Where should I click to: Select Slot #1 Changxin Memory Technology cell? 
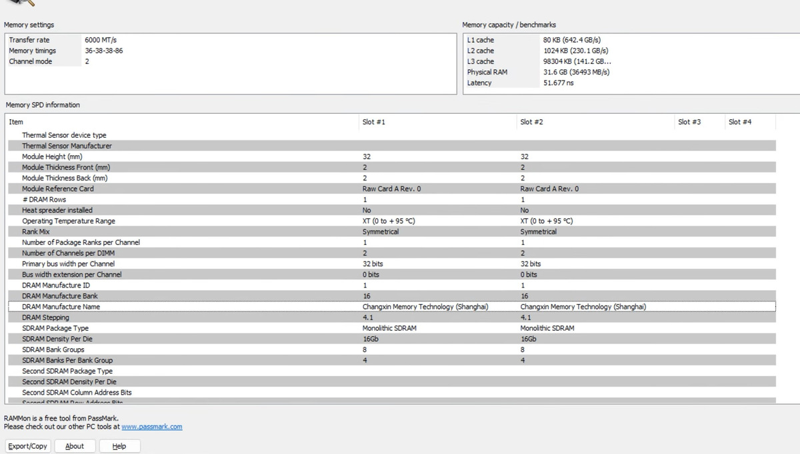tap(425, 307)
